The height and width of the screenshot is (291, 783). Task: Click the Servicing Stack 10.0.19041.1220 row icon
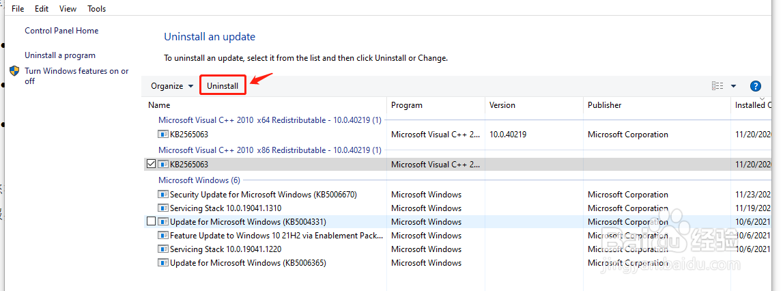click(163, 249)
